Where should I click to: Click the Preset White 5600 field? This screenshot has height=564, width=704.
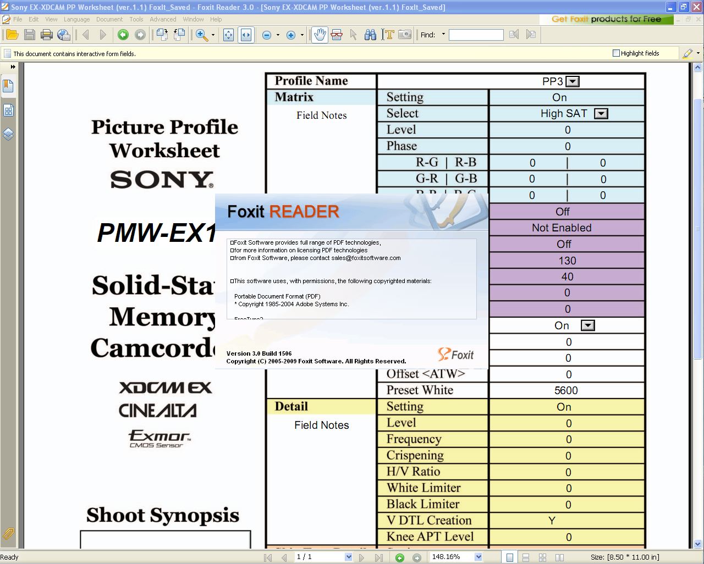coord(567,390)
